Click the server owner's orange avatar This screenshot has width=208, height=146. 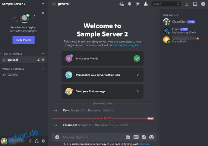(x=166, y=40)
